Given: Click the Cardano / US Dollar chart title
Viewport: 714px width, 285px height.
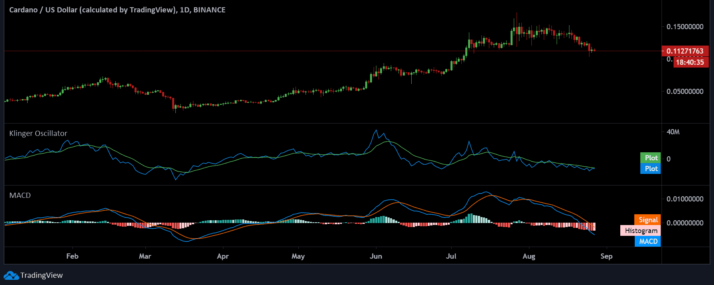Looking at the screenshot, I should tap(117, 10).
